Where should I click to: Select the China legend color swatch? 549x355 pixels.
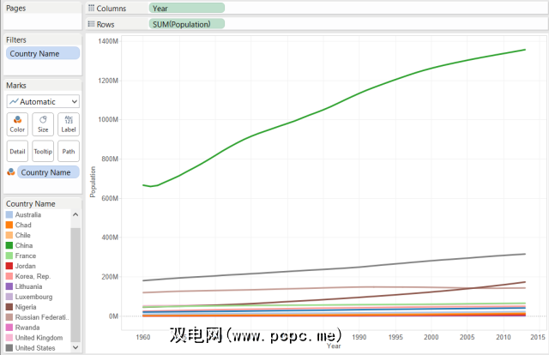(x=9, y=245)
